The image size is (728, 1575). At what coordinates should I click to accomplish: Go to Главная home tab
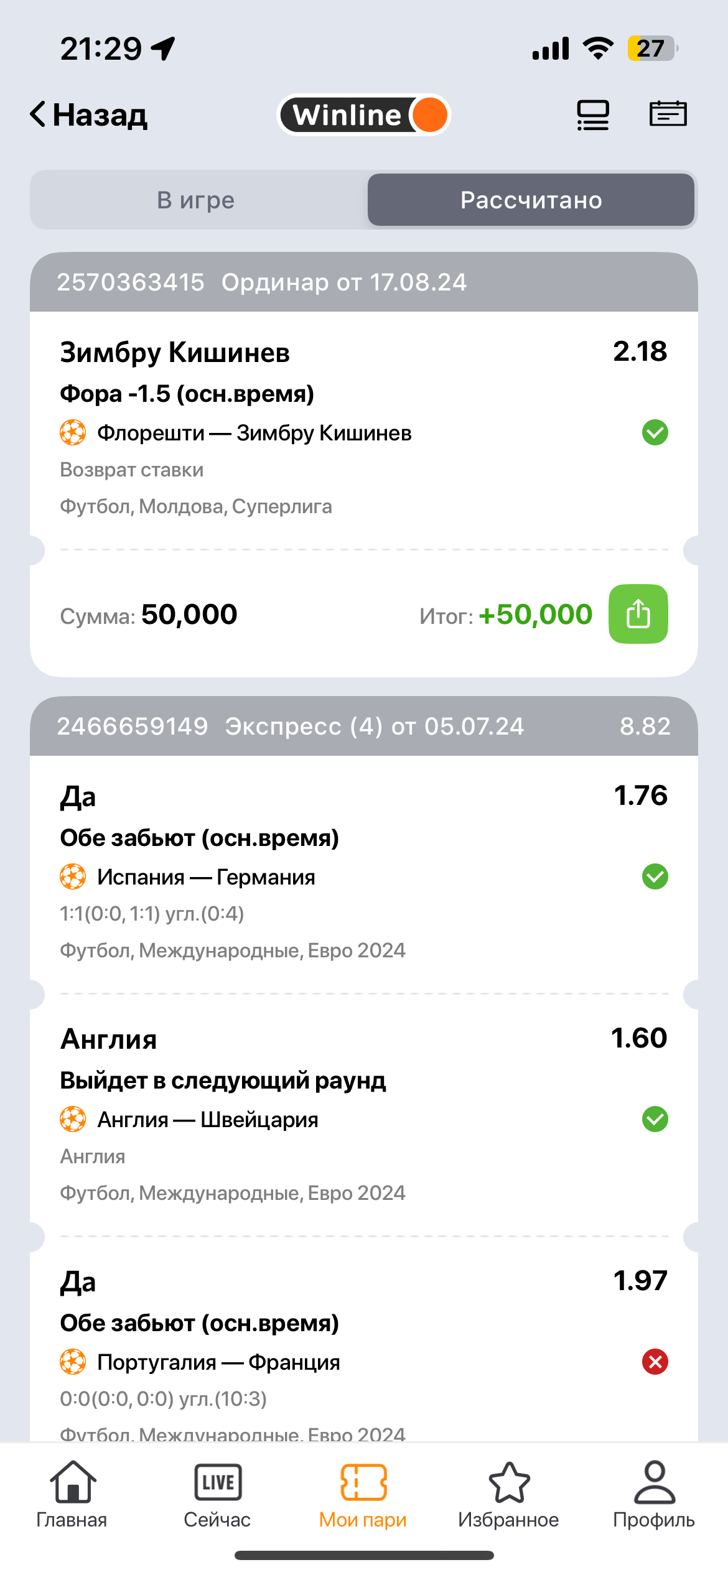point(72,1494)
